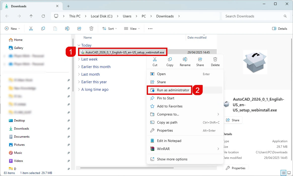Expand the A long time ago group
Screen dimensions: 293x176
click(x=79, y=90)
